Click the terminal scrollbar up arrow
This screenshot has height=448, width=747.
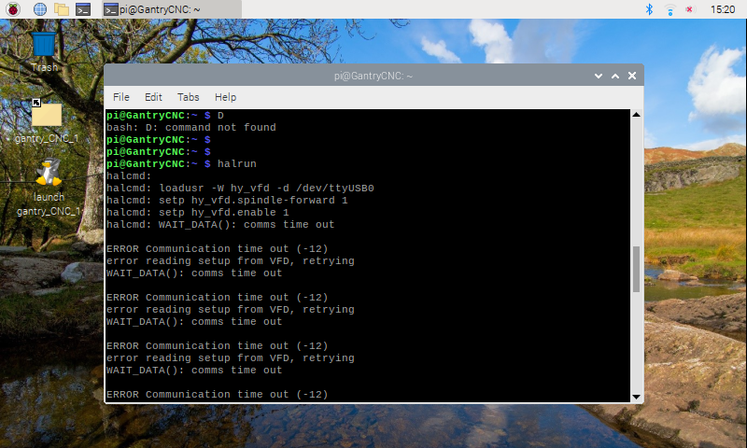(x=636, y=115)
